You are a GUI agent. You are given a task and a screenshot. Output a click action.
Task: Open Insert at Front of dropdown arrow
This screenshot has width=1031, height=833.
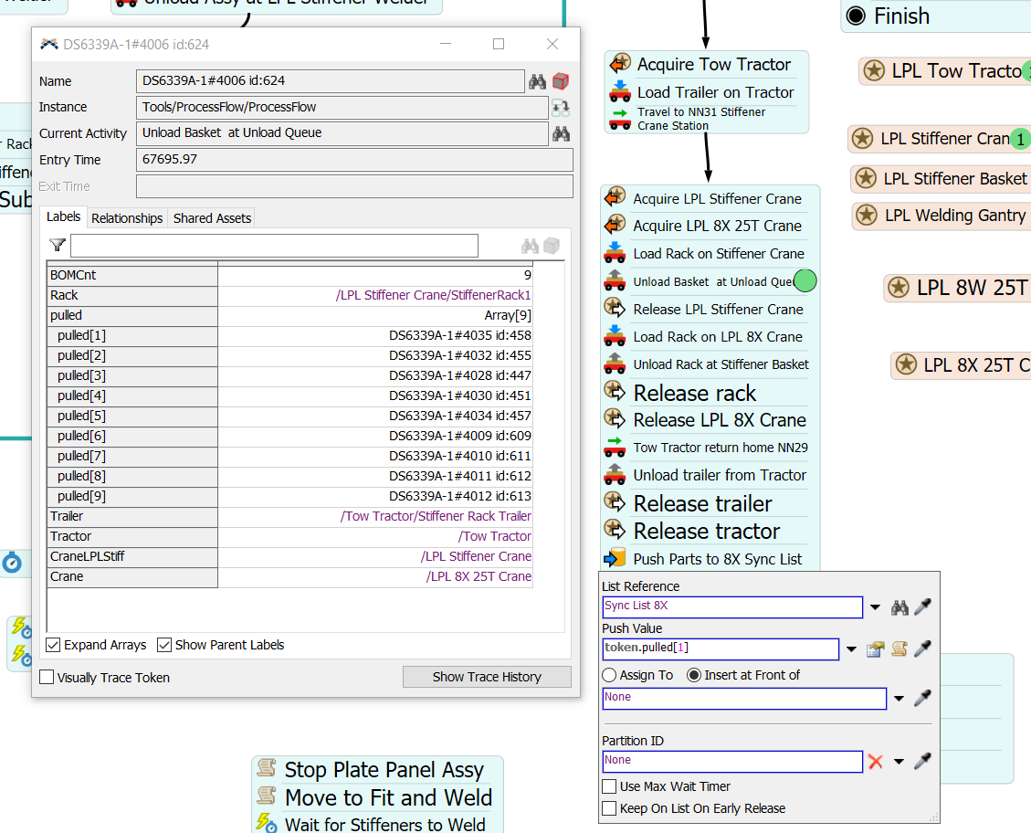coord(899,698)
